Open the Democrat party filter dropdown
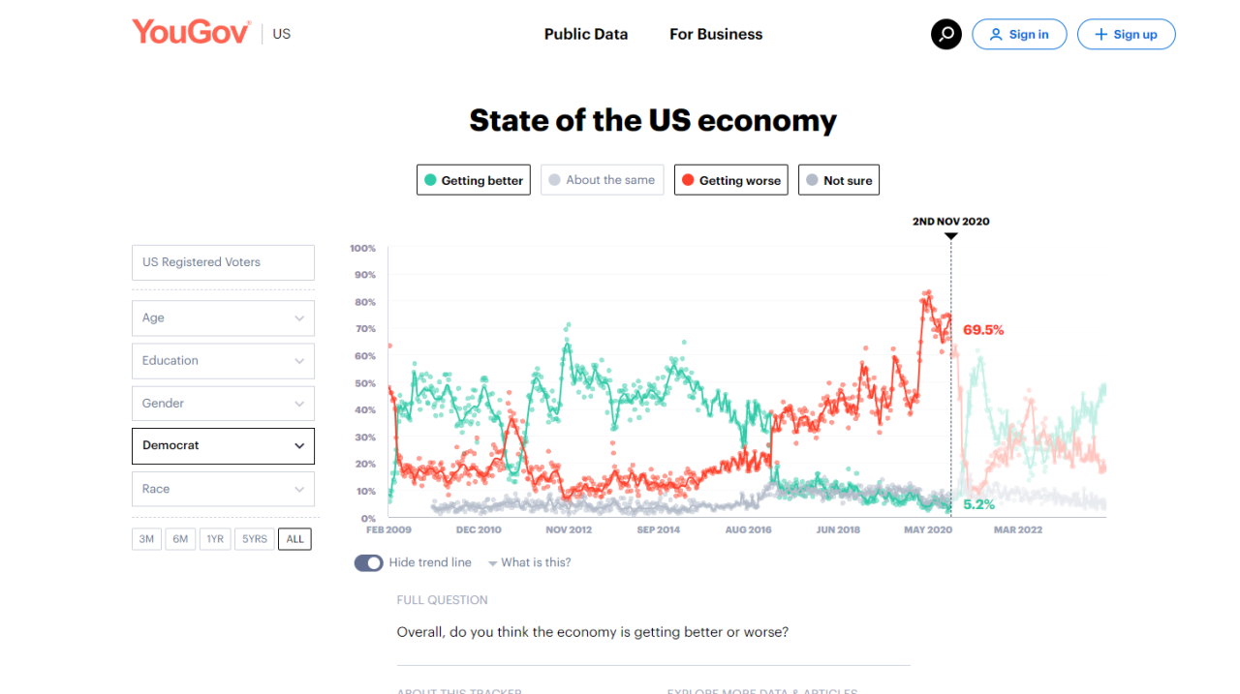The height and width of the screenshot is (694, 1240). point(223,445)
